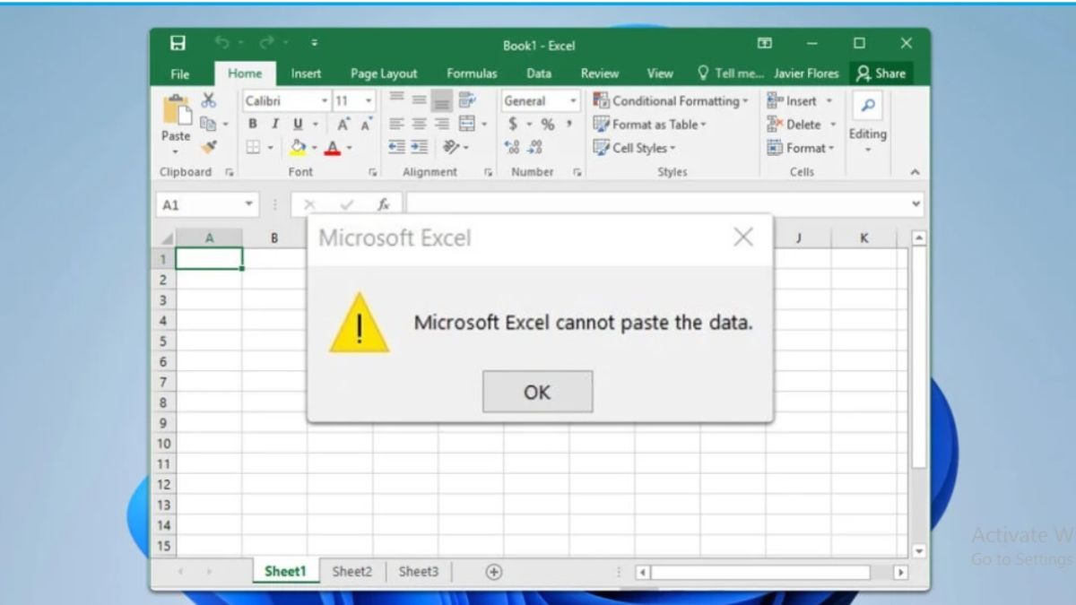1076x605 pixels.
Task: Add a new sheet with plus icon
Action: point(493,572)
